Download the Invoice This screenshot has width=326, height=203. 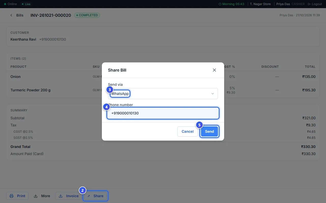[x=69, y=196]
